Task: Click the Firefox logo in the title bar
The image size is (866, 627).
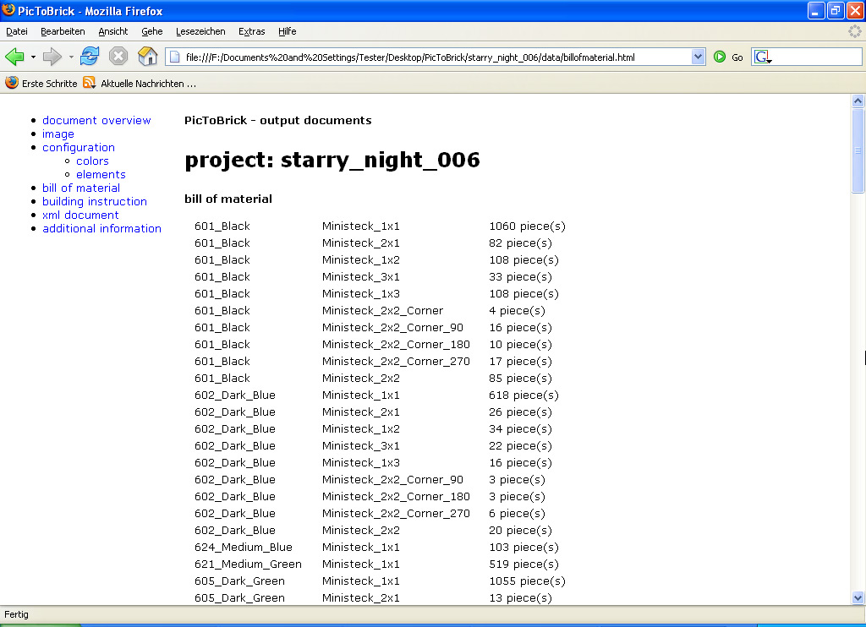Action: [8, 10]
